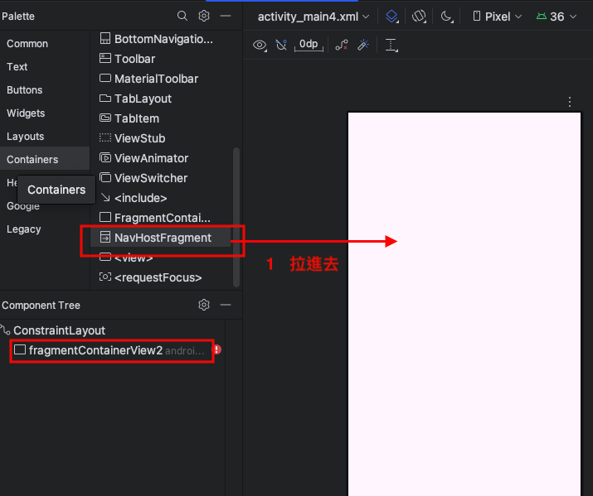The height and width of the screenshot is (496, 593).
Task: Open the Pixel device dropdown
Action: click(x=498, y=17)
